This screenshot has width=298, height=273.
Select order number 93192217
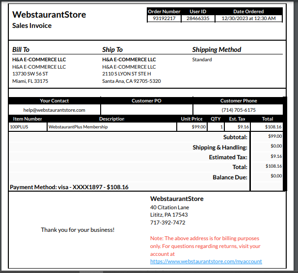[164, 19]
